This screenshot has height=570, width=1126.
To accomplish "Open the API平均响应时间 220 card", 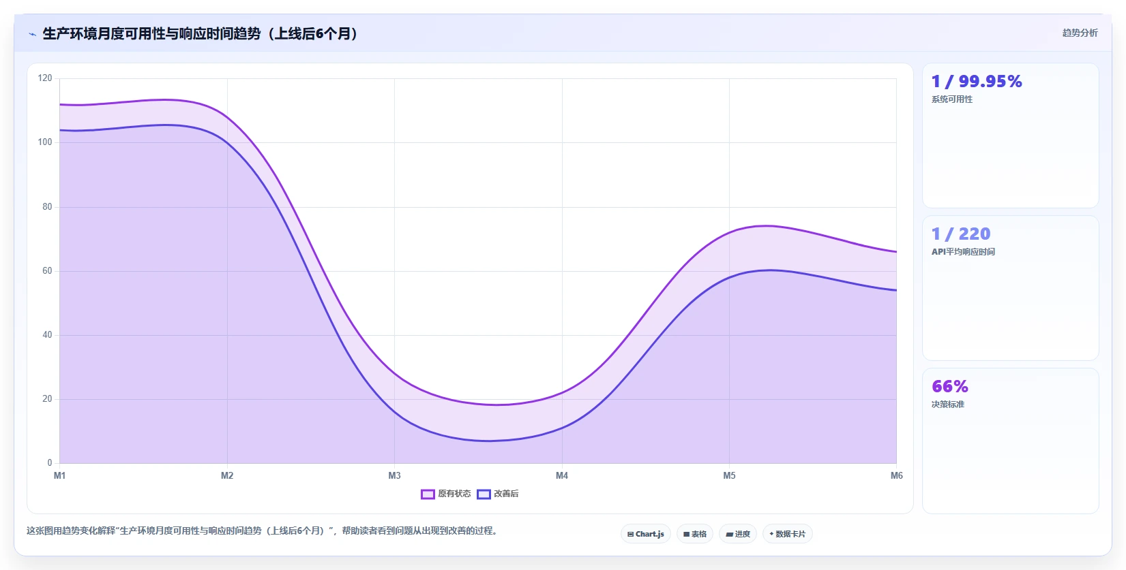I will 1011,288.
